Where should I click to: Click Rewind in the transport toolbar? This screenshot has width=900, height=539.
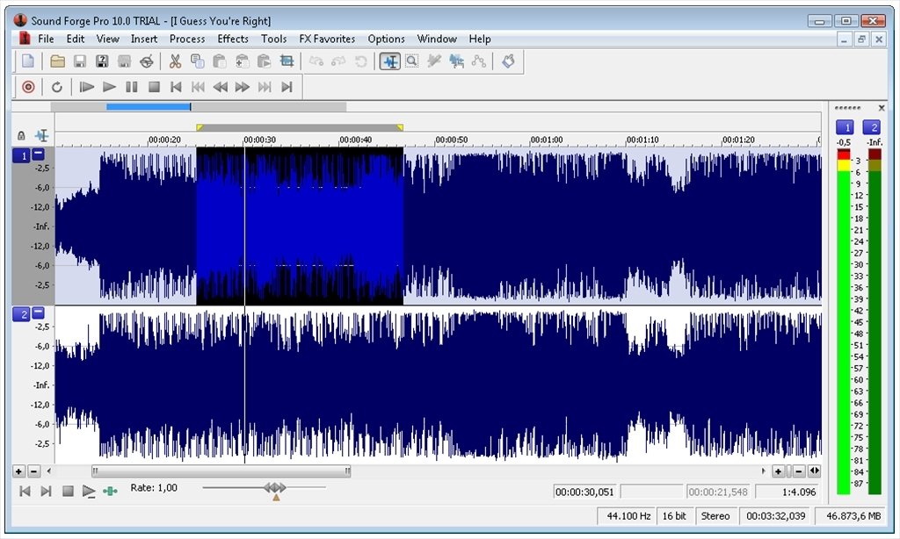click(221, 87)
